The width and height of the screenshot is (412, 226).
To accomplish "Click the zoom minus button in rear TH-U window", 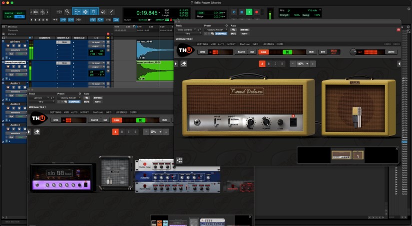I will coord(146,132).
